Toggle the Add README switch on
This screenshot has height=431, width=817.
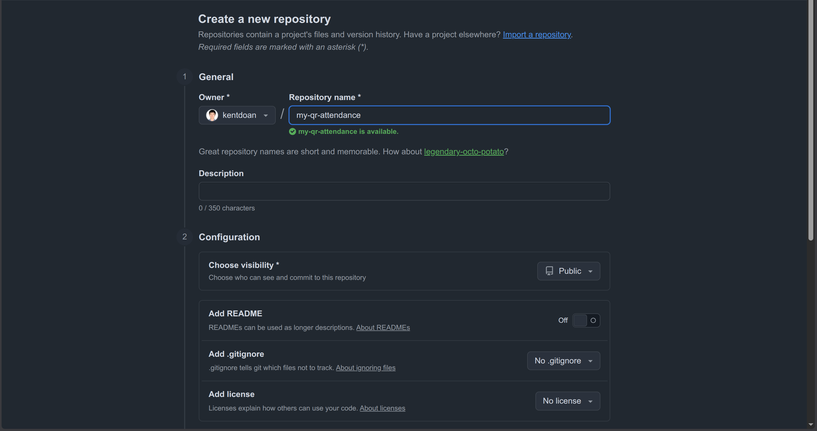tap(586, 320)
